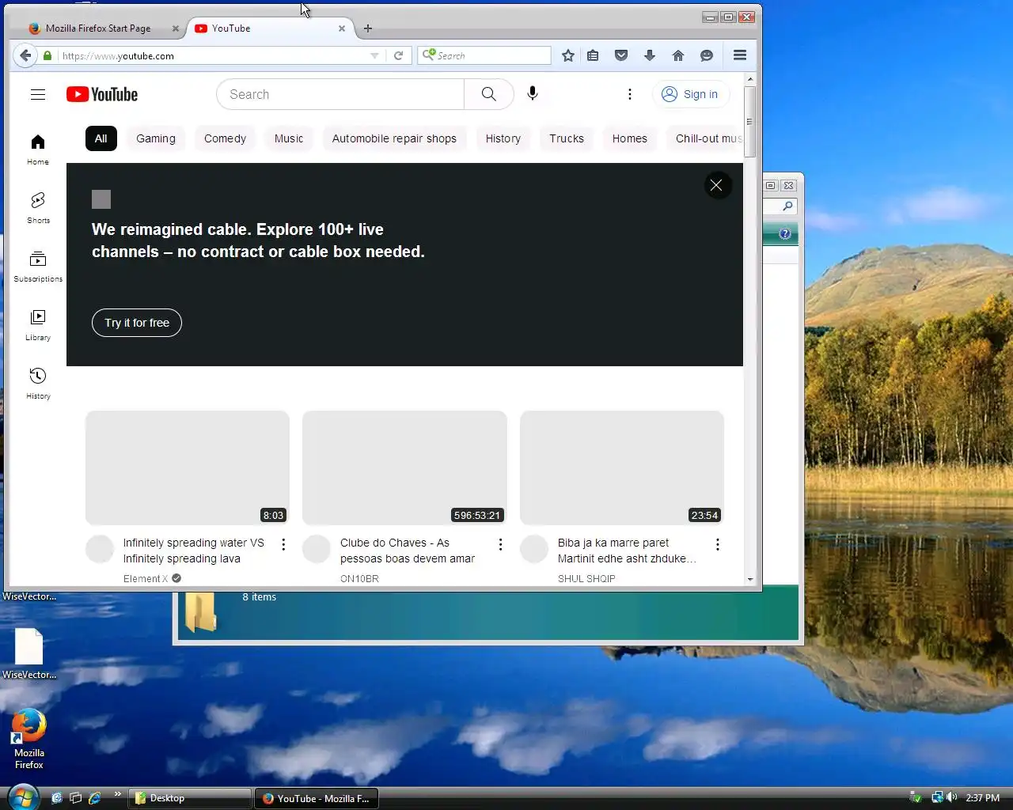Close the Mozilla Firefox Start Page tab
Image resolution: width=1013 pixels, height=810 pixels.
point(176,28)
